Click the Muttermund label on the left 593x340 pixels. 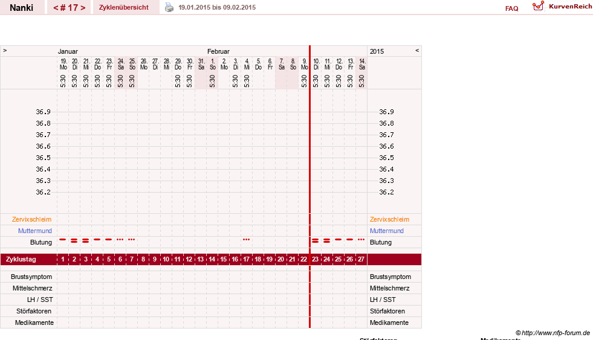tap(35, 231)
